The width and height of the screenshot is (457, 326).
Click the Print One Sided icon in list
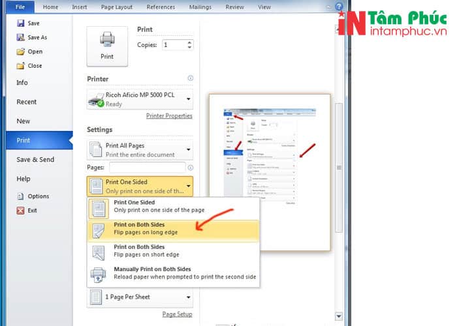tap(99, 209)
